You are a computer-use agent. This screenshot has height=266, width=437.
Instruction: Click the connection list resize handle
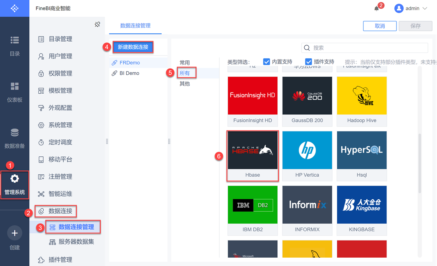point(169,141)
